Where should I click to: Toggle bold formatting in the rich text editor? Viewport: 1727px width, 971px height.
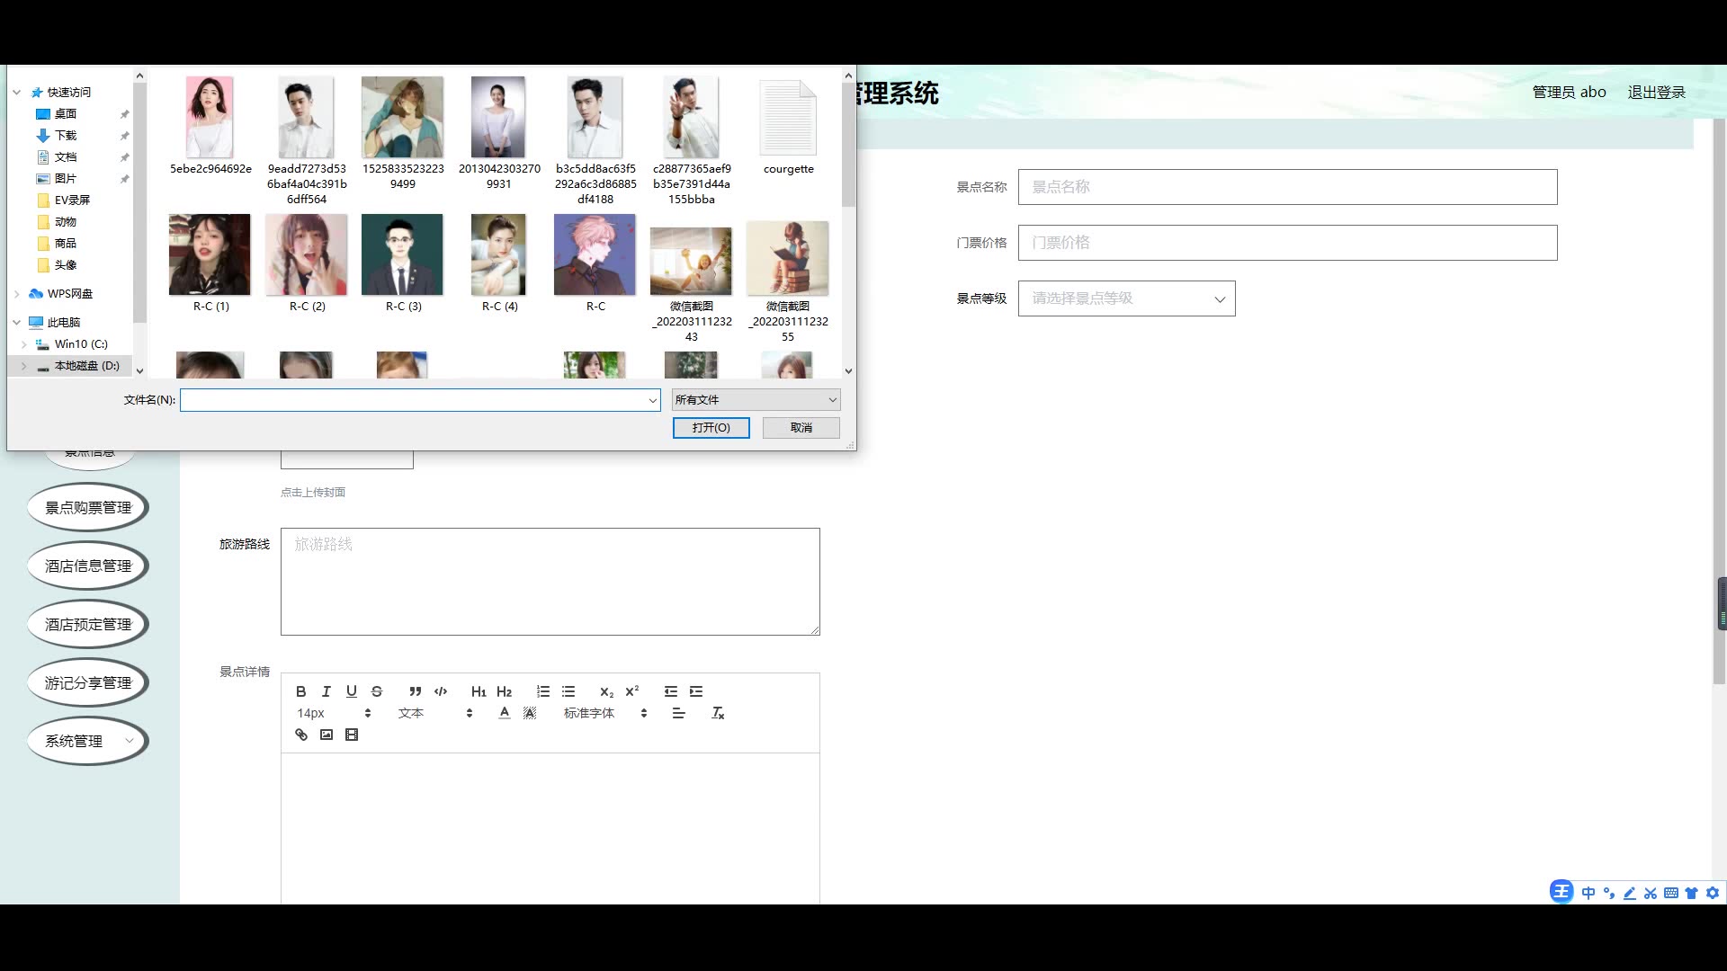(x=301, y=691)
